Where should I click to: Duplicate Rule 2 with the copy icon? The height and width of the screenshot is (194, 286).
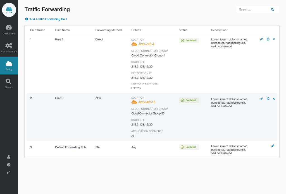click(268, 99)
